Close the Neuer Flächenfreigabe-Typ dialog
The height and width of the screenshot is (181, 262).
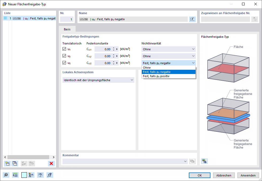[x=256, y=4]
